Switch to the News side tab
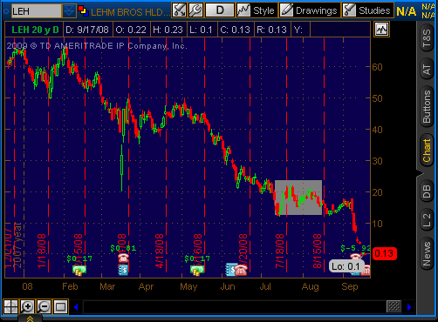 427,254
